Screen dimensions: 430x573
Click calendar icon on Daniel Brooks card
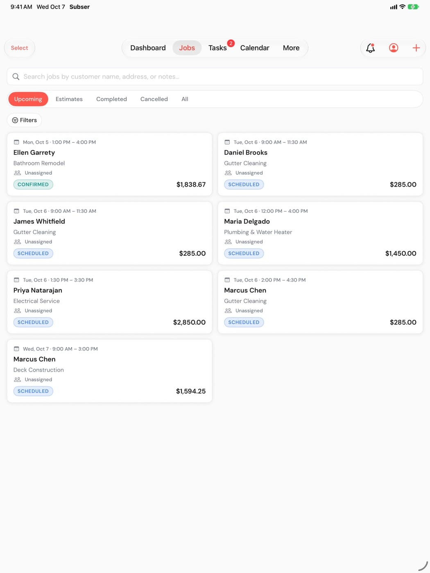point(227,142)
